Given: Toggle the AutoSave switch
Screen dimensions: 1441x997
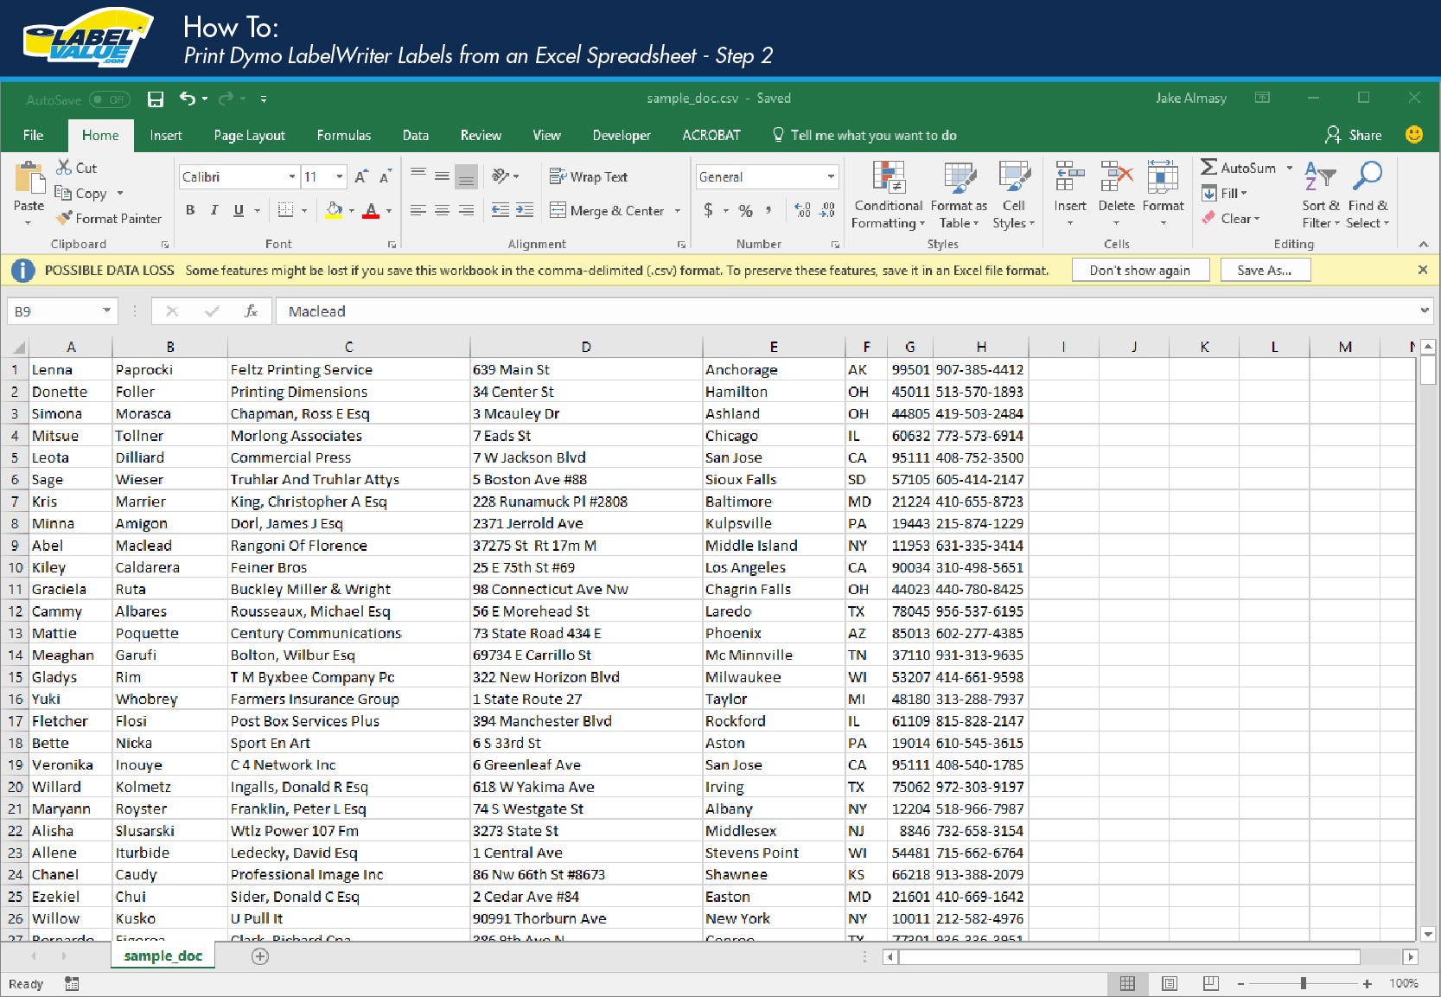Looking at the screenshot, I should click(109, 99).
